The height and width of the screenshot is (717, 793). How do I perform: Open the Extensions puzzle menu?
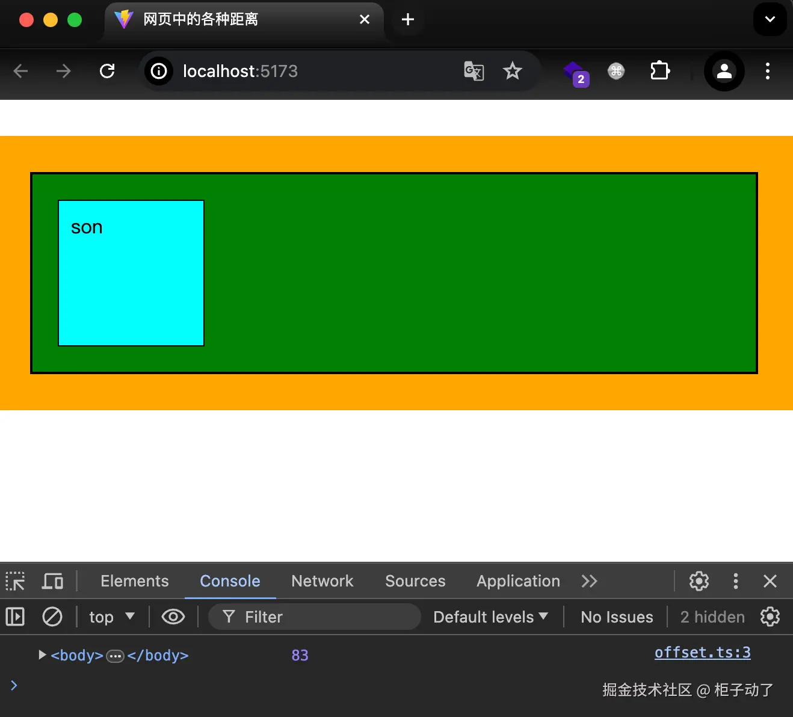point(660,71)
